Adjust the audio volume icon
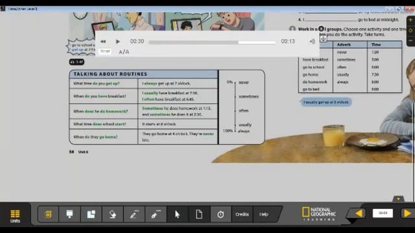The width and height of the screenshot is (415, 233). (x=313, y=41)
